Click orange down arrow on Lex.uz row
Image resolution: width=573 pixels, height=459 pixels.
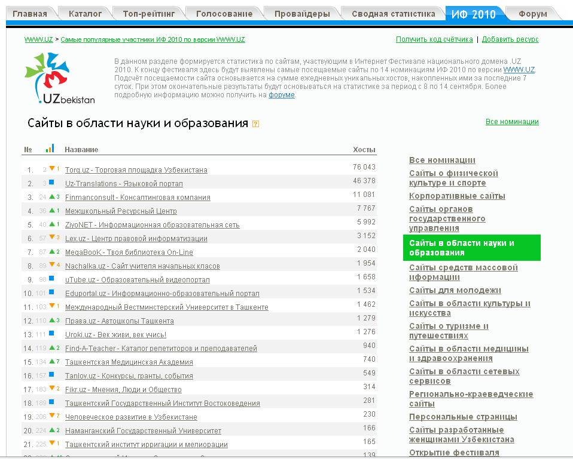[52, 237]
